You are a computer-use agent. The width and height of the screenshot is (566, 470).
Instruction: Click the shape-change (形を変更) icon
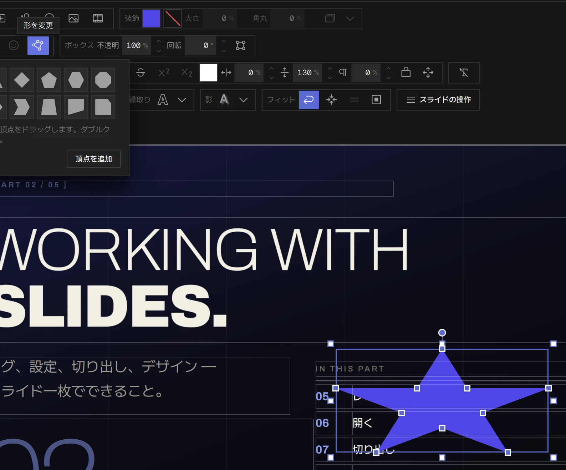(x=38, y=45)
